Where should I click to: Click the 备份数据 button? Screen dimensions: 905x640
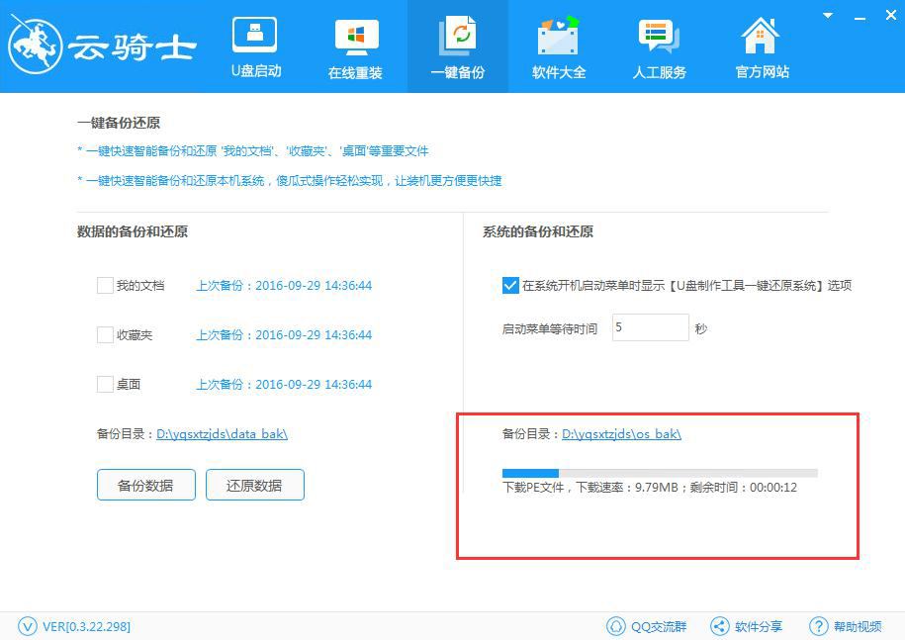pyautogui.click(x=145, y=485)
